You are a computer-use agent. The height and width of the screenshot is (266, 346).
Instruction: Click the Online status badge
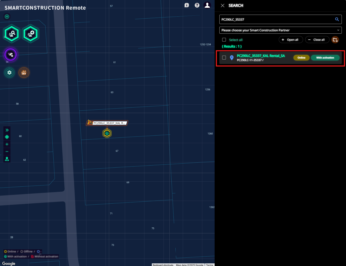point(302,58)
